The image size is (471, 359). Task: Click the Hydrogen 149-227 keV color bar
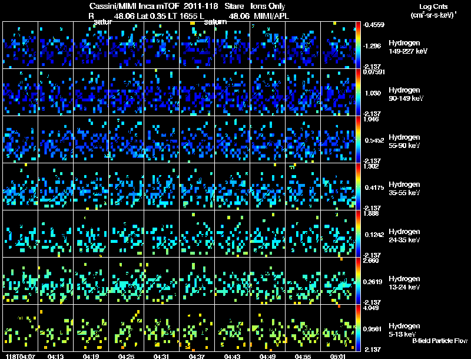359,45
